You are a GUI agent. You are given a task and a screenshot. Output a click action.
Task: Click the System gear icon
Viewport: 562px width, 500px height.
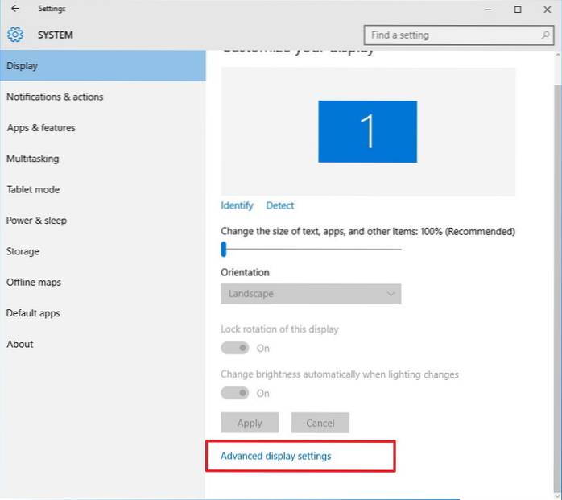15,35
